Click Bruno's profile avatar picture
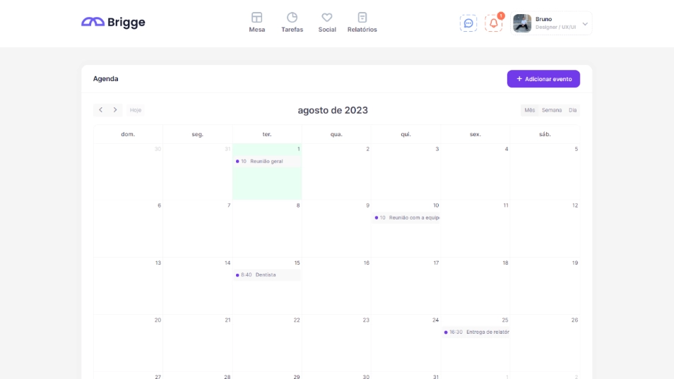Viewport: 674px width, 379px height. click(x=522, y=23)
